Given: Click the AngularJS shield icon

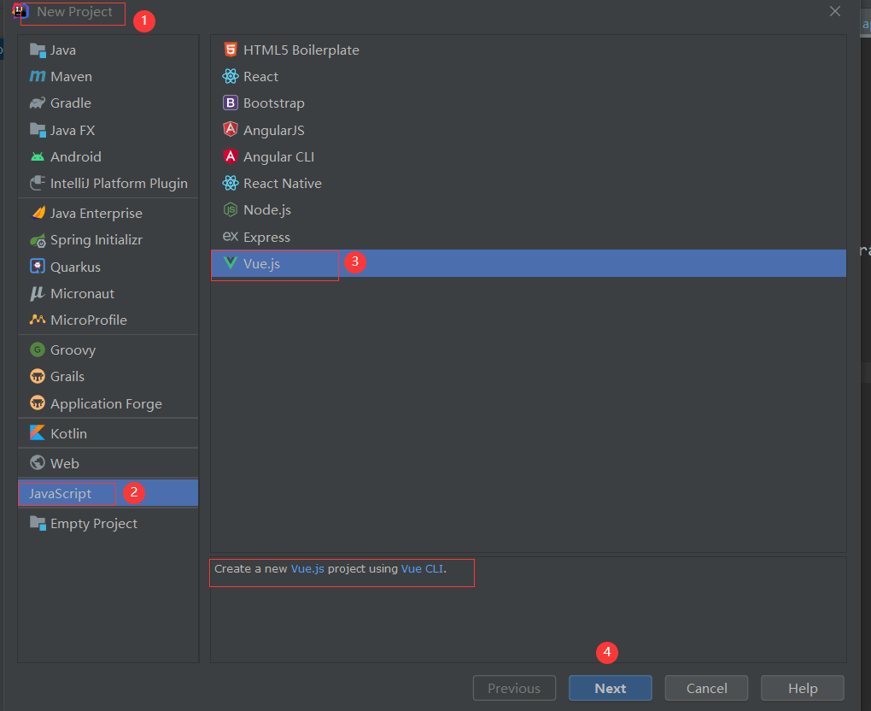Looking at the screenshot, I should [x=230, y=130].
